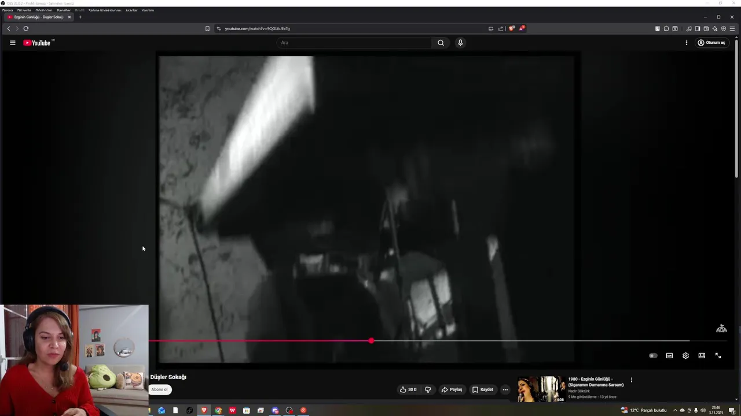Toggle the browser sidebar panel
Viewport: 741px width, 416px height.
pyautogui.click(x=698, y=28)
